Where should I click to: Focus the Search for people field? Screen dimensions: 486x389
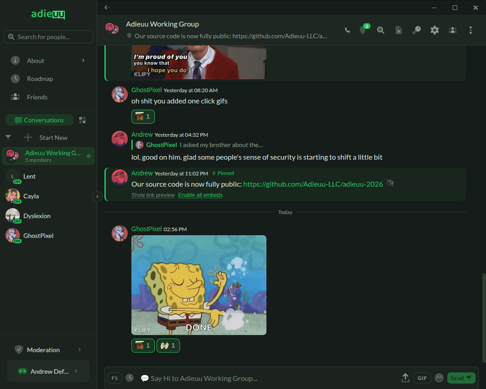[x=48, y=37]
